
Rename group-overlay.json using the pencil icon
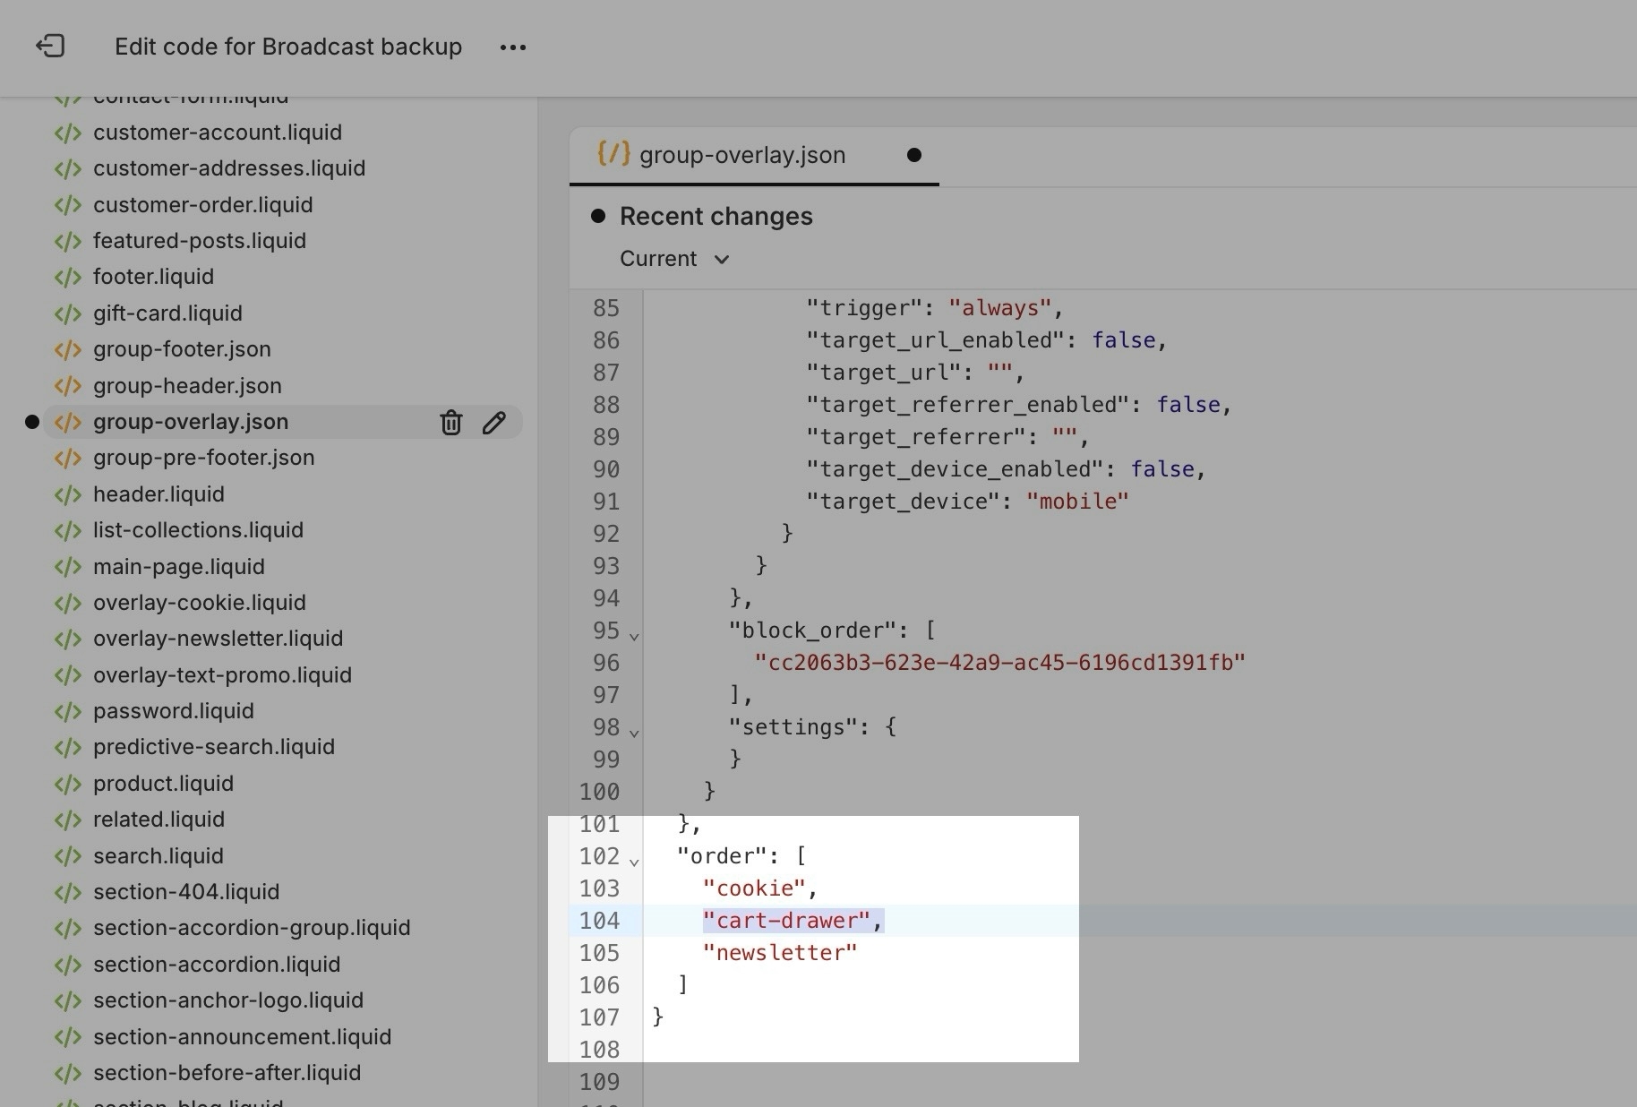pos(494,422)
